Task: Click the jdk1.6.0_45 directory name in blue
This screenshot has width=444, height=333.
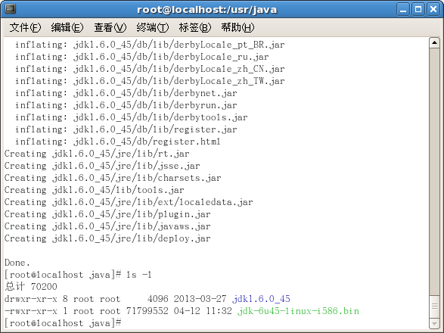Action: point(261,299)
